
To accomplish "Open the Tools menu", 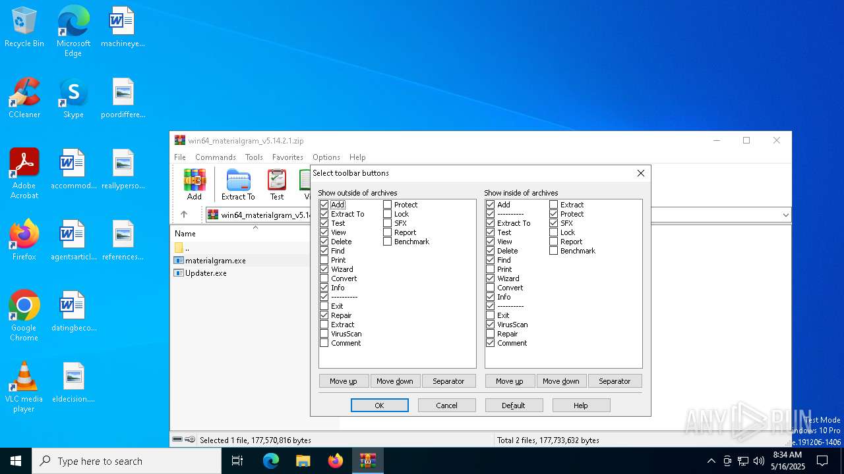I will pos(254,157).
